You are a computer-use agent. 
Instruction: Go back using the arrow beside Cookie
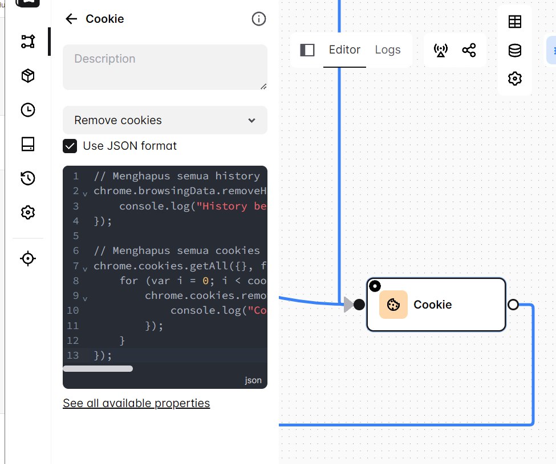click(71, 19)
